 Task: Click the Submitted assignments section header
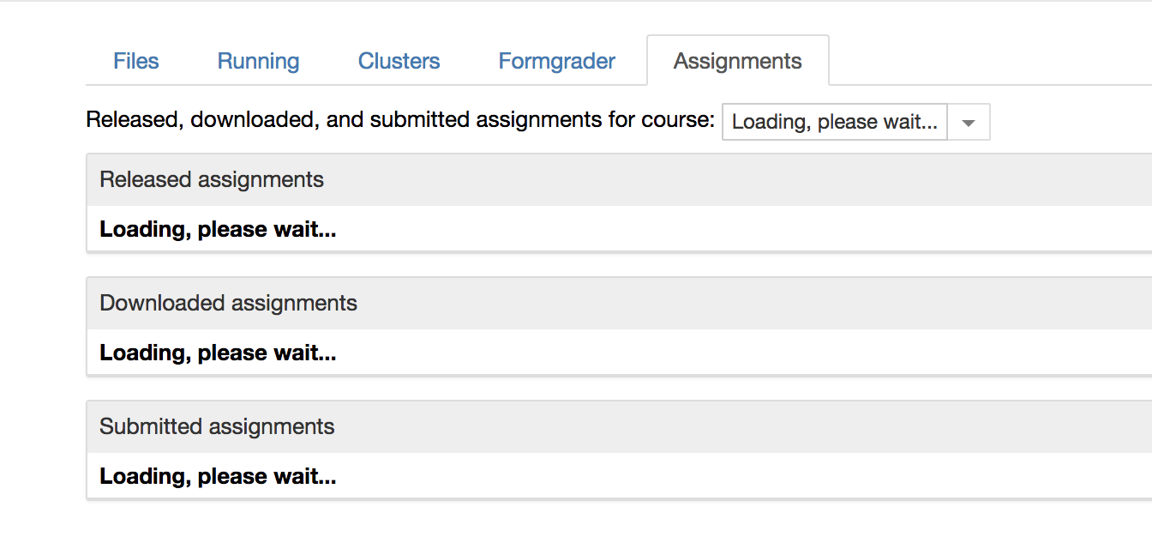pos(217,426)
